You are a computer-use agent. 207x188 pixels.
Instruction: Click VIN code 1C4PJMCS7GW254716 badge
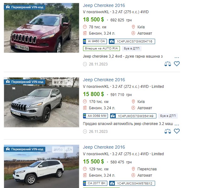click(132, 41)
